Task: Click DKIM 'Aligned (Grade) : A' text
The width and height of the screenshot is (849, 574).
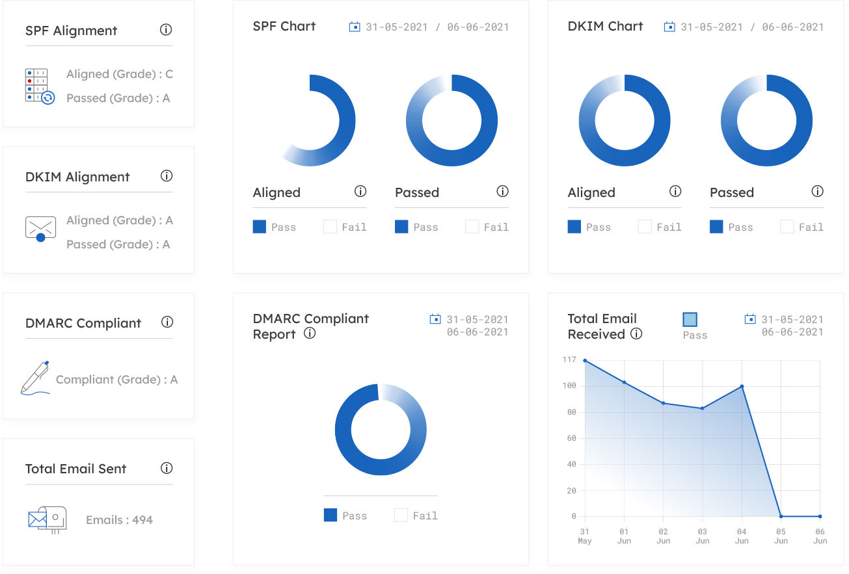Action: click(x=120, y=220)
